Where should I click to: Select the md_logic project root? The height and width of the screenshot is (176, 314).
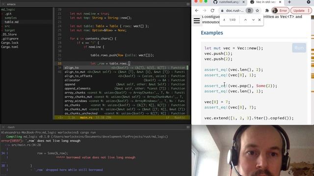tap(8, 10)
